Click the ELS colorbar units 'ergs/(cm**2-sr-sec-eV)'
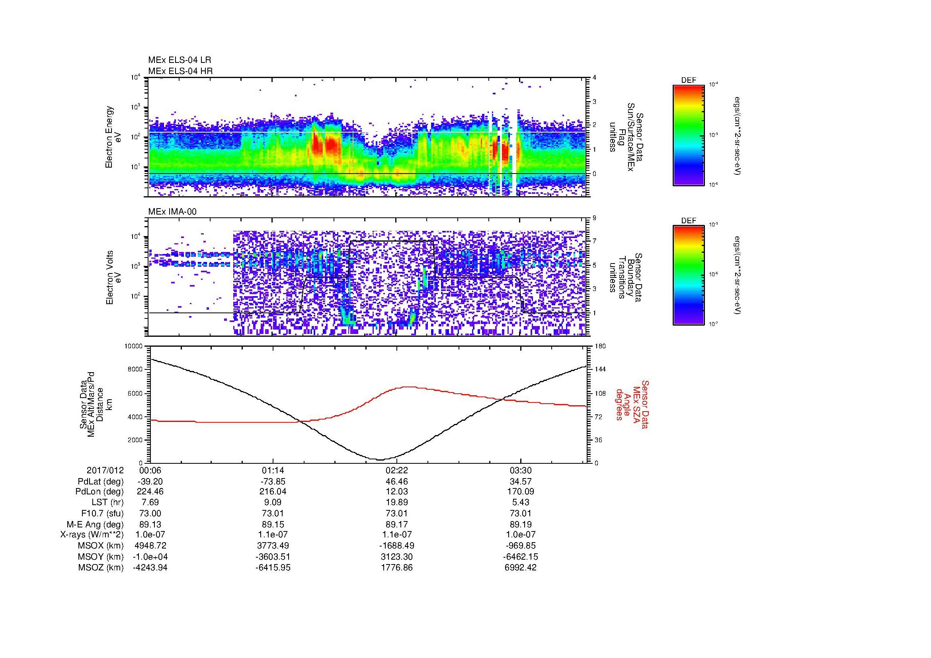Image resolution: width=931 pixels, height=658 pixels. point(738,135)
